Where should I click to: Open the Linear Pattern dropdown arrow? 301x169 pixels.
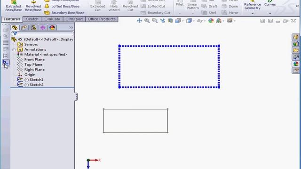pos(192,14)
